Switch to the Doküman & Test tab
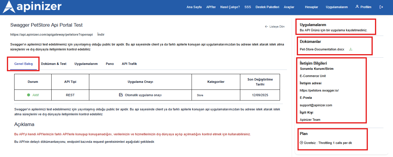Viewport: 393px width, 157px height. [54, 64]
